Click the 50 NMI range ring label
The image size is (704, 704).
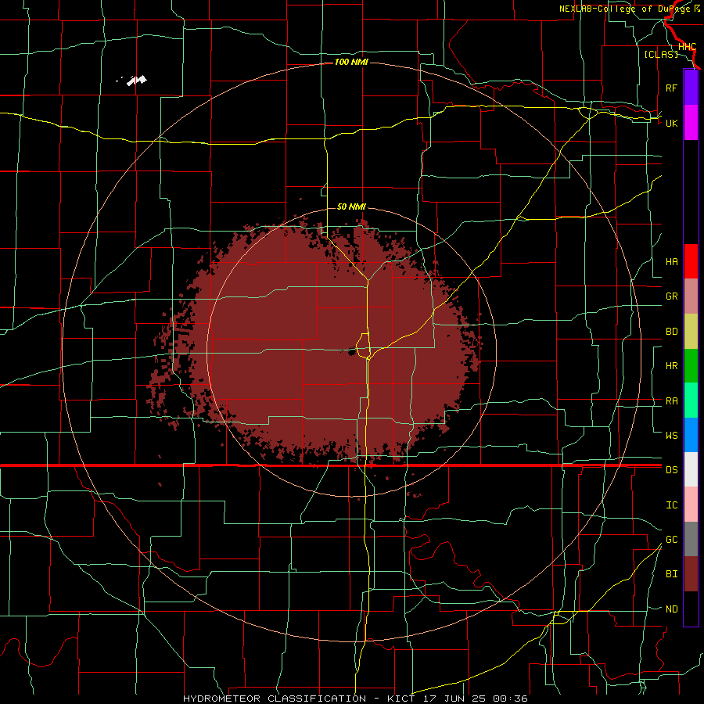coord(351,207)
